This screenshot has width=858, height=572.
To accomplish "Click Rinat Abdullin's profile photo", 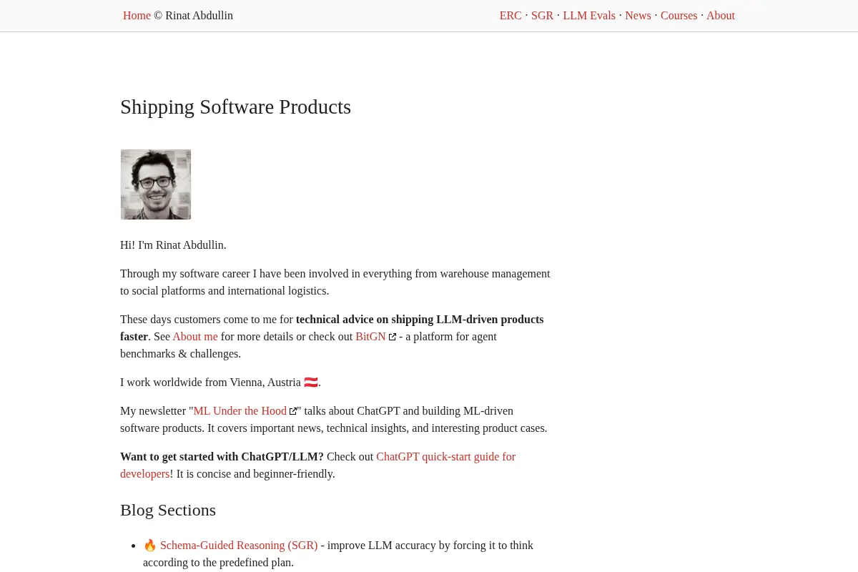I will coord(156,184).
